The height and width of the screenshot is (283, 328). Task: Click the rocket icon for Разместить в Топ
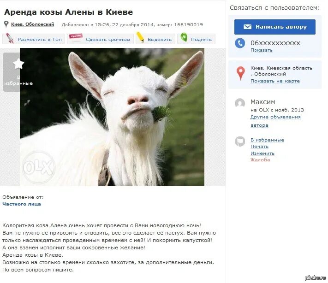(x=9, y=38)
